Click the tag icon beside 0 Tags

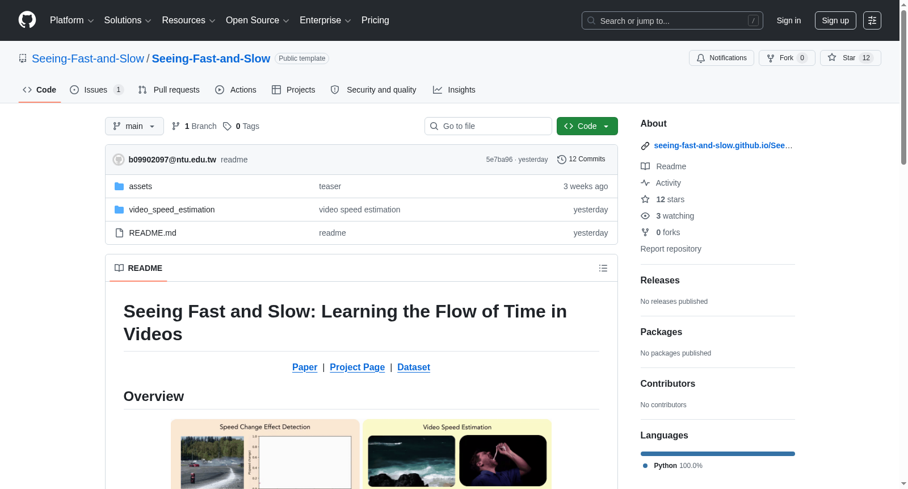point(227,126)
